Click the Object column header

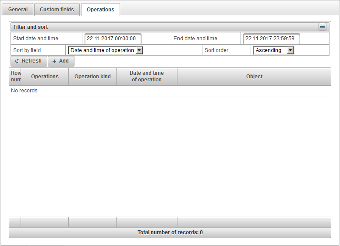[254, 77]
